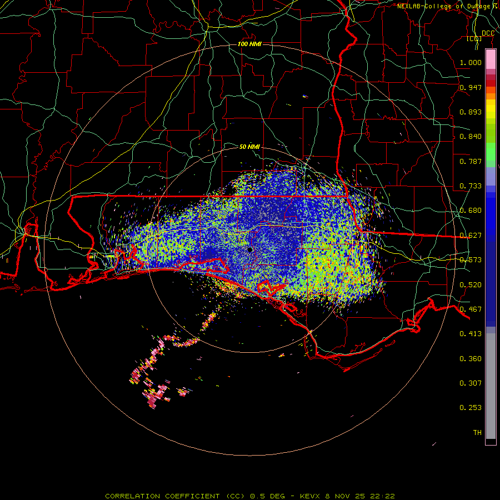Select the 0.520 legend value
The width and height of the screenshot is (500, 500).
tap(471, 285)
